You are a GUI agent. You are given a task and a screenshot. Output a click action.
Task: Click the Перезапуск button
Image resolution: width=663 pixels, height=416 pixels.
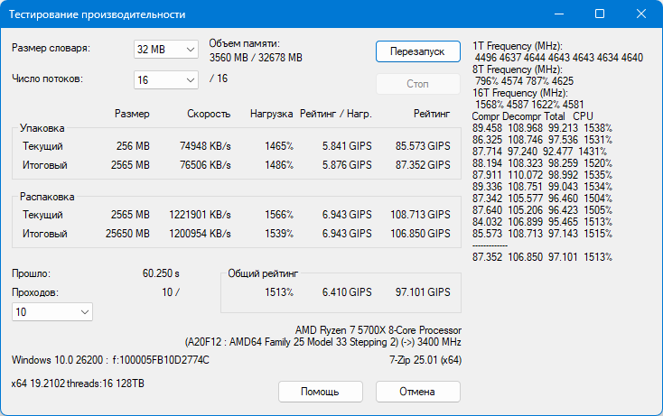tap(417, 51)
